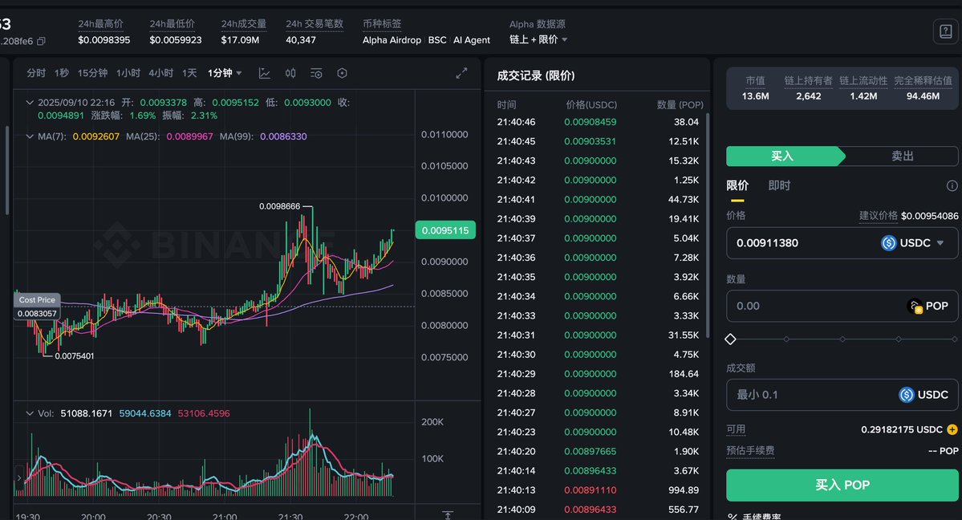Screen dimensions: 962x520
Task: Click the 数量 quantity input field
Action: click(842, 306)
